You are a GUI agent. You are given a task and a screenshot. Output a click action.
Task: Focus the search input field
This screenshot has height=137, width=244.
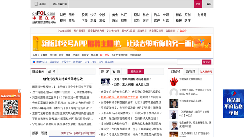click(x=188, y=62)
